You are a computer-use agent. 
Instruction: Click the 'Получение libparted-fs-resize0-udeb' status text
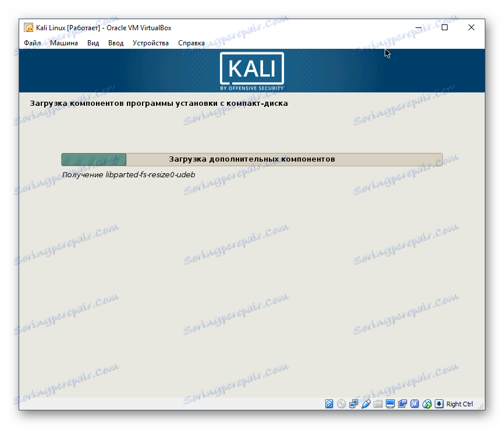click(x=129, y=175)
